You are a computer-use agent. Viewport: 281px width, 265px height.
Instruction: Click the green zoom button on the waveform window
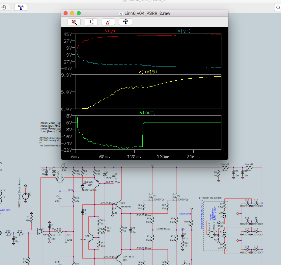(79, 13)
